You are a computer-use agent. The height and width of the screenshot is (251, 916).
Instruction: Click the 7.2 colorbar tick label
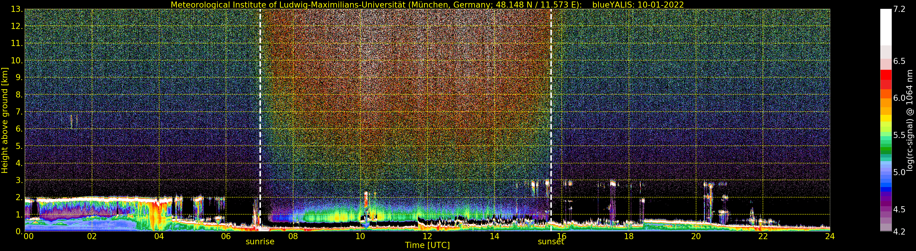(899, 9)
